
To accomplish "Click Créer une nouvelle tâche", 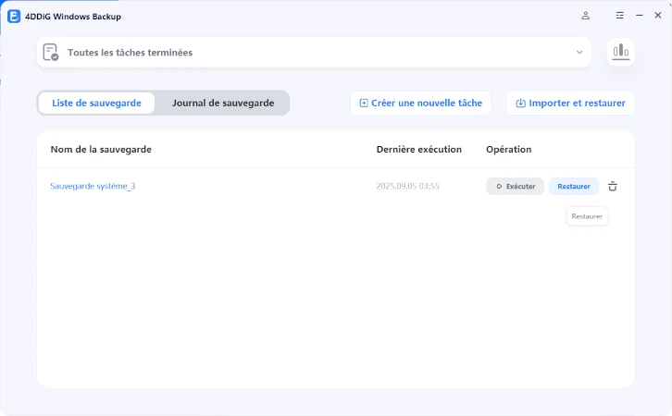I will (420, 103).
